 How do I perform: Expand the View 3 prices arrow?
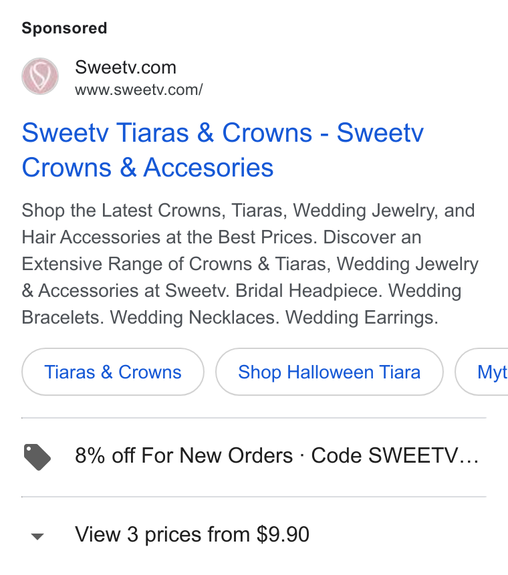[x=37, y=536]
